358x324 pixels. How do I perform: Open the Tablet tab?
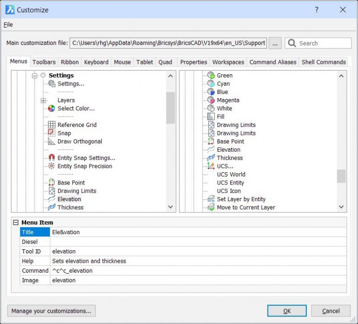145,62
